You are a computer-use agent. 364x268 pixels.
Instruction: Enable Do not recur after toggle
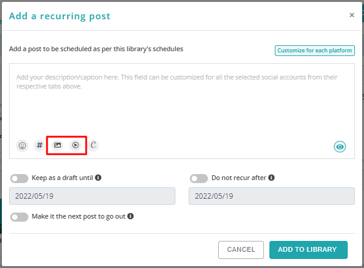coord(199,178)
